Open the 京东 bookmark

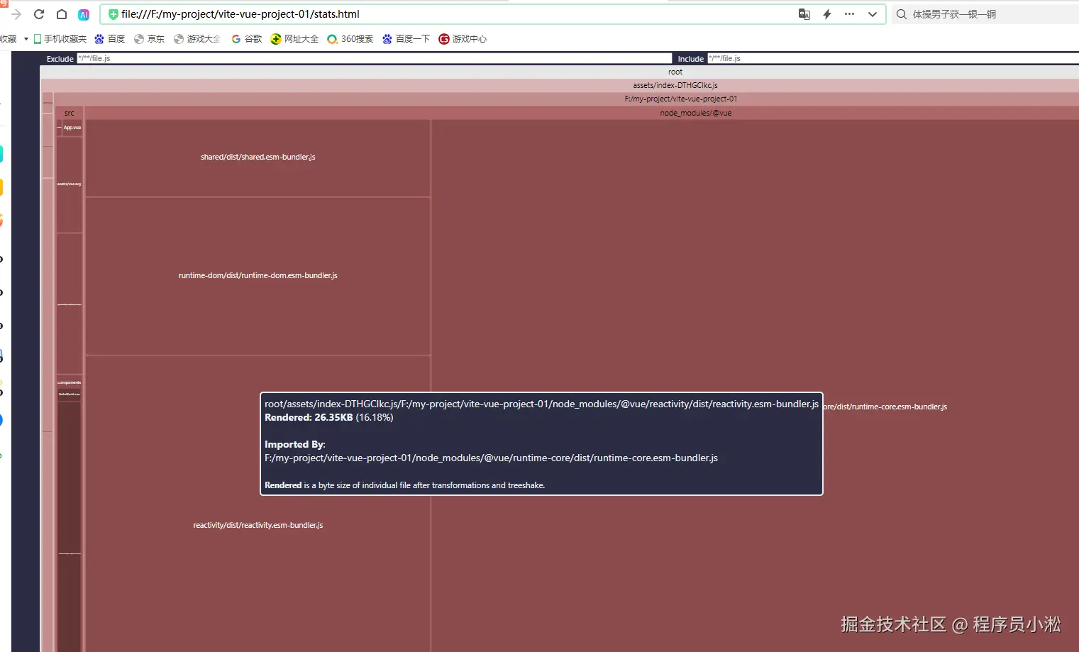[x=149, y=39]
